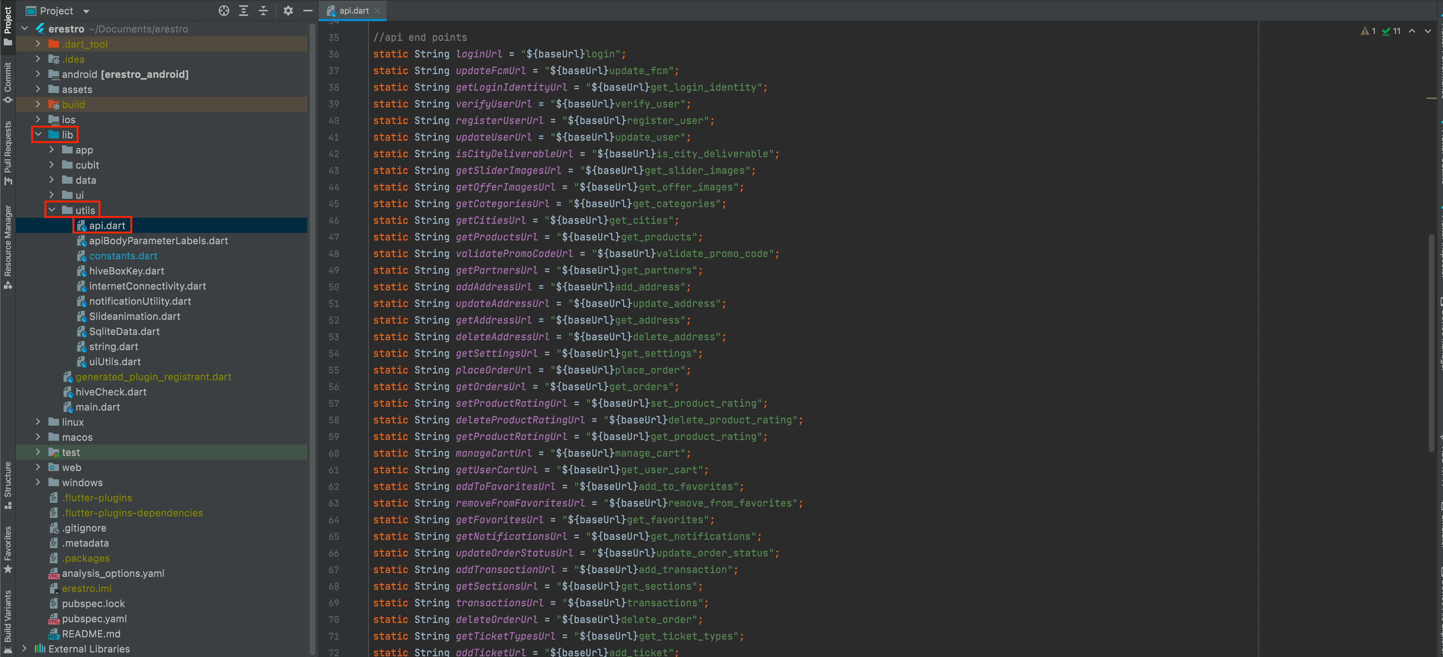The width and height of the screenshot is (1443, 657).
Task: Open generated_plugin_registrant.dart file
Action: pyautogui.click(x=147, y=376)
